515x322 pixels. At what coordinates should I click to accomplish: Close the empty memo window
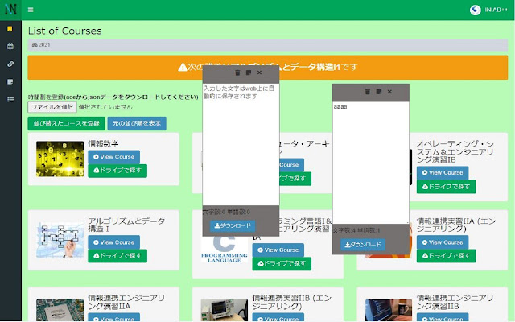[x=259, y=72]
